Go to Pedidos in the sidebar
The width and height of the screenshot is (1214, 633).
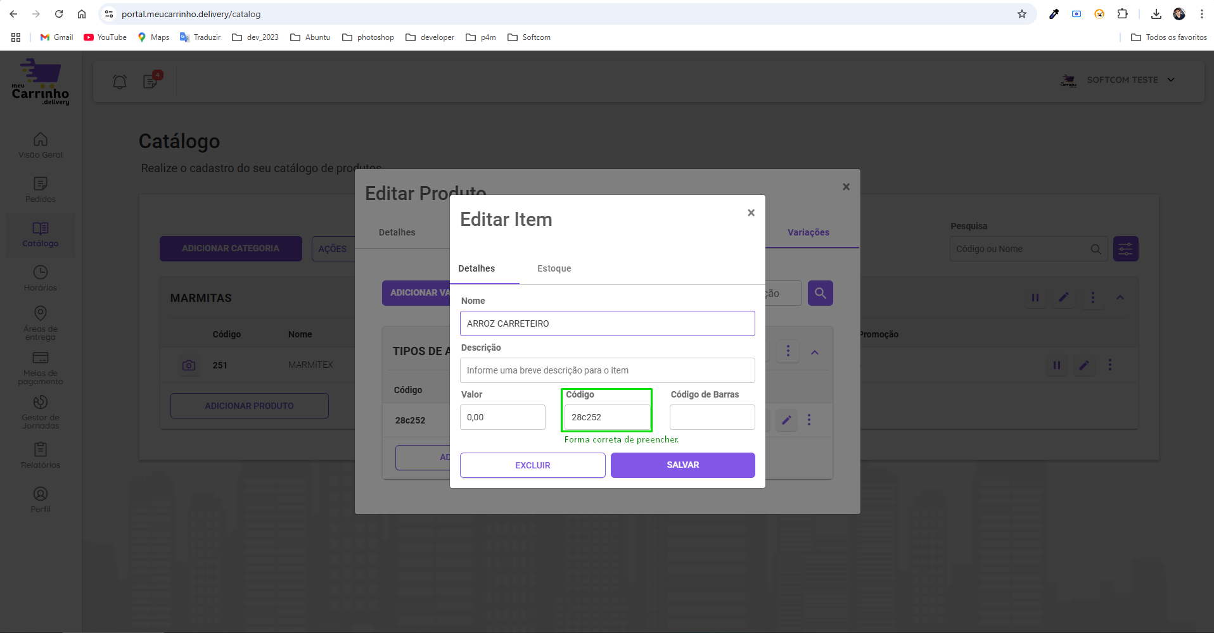click(x=41, y=189)
